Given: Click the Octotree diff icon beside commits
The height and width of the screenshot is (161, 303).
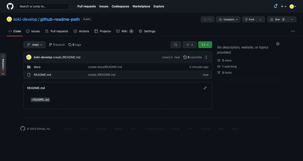Looking at the screenshot, I should (206, 57).
